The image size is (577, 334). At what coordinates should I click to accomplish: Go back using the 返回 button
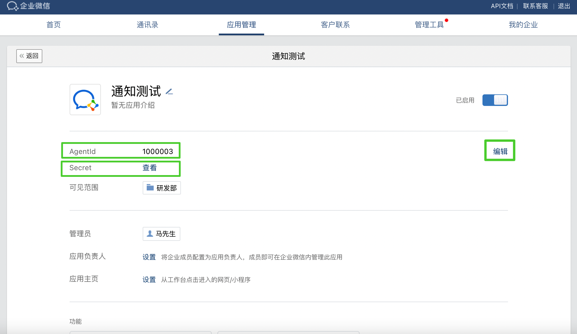29,56
